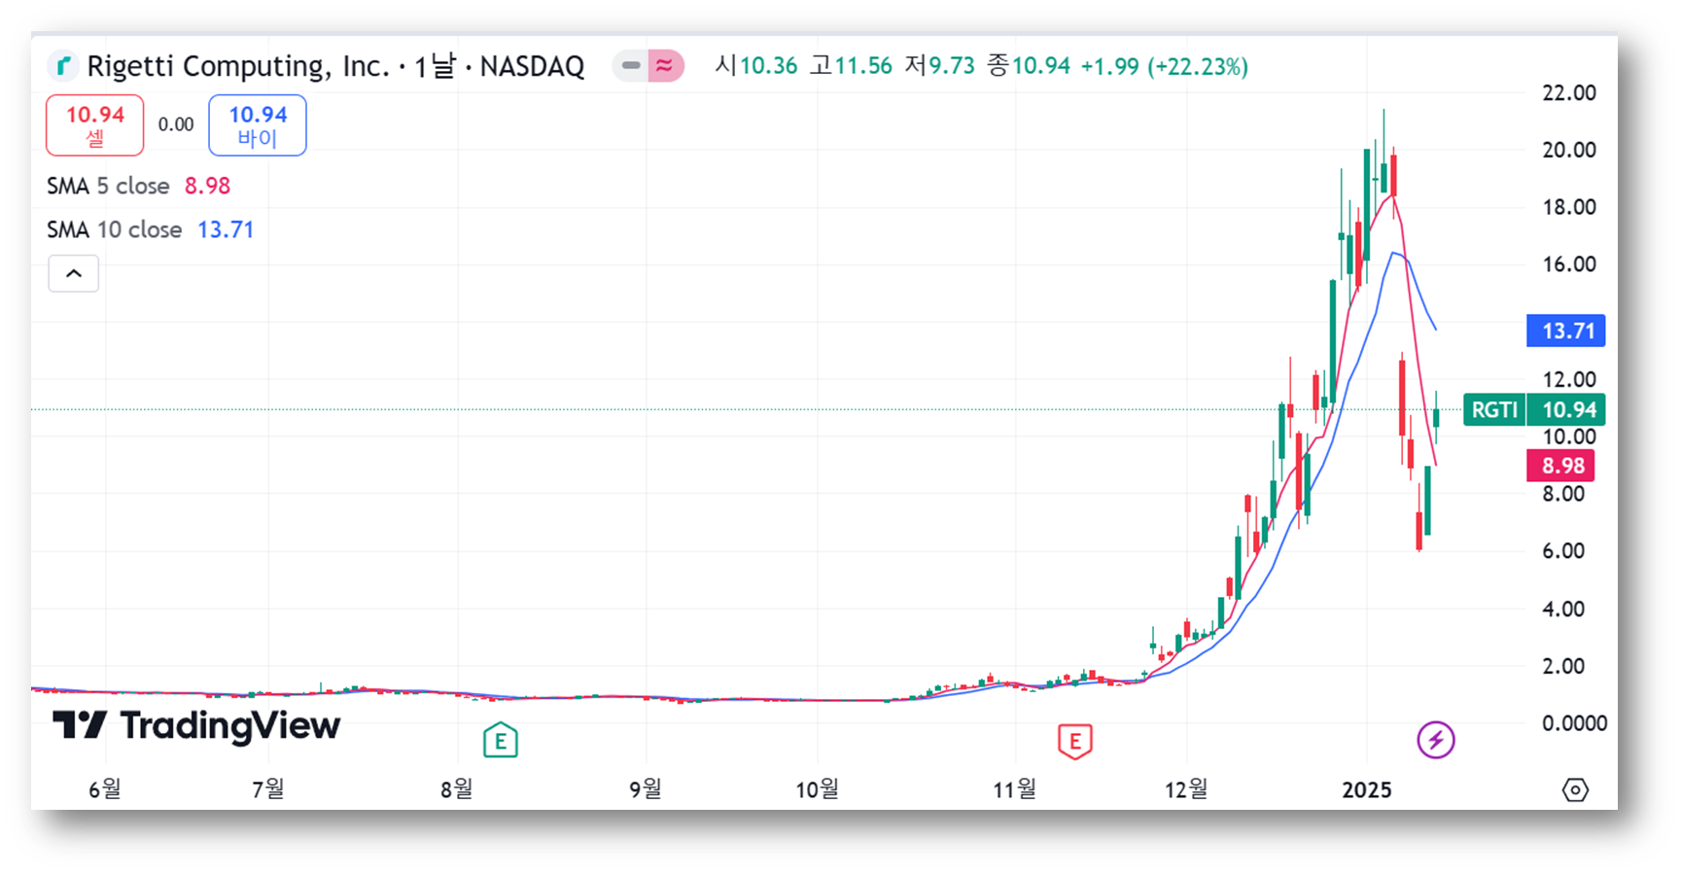Collapse the indicator legend with chevron
Screen dimensions: 1681x873
(x=74, y=274)
